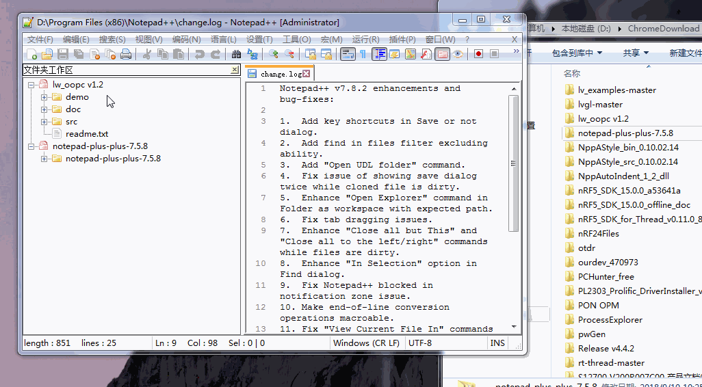The width and height of the screenshot is (702, 387).
Task: Open the 编辑(E) menu
Action: (x=76, y=40)
